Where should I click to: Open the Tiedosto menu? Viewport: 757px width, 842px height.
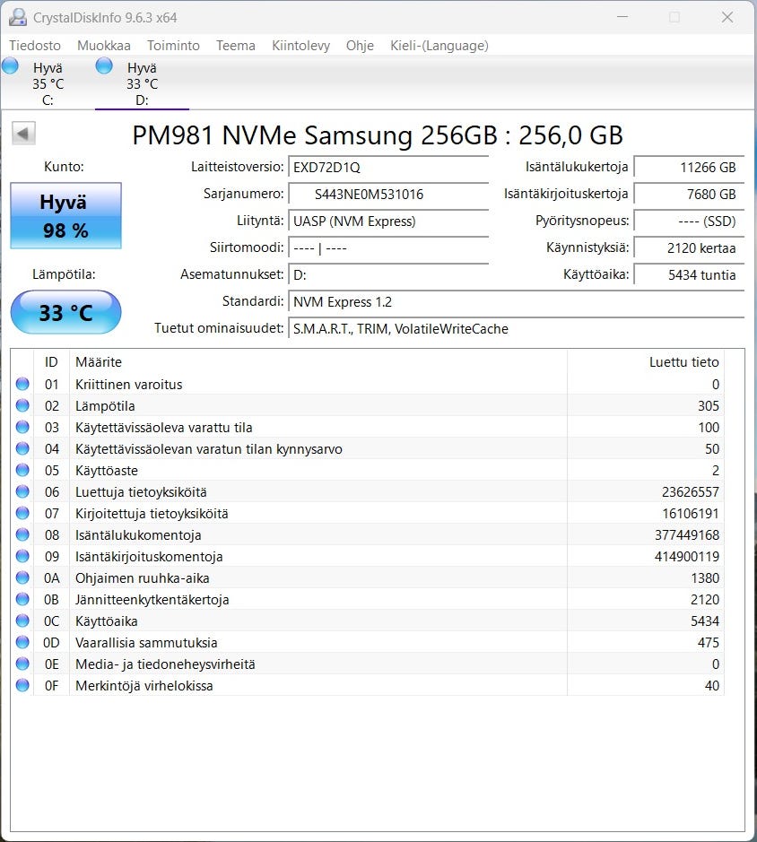35,46
